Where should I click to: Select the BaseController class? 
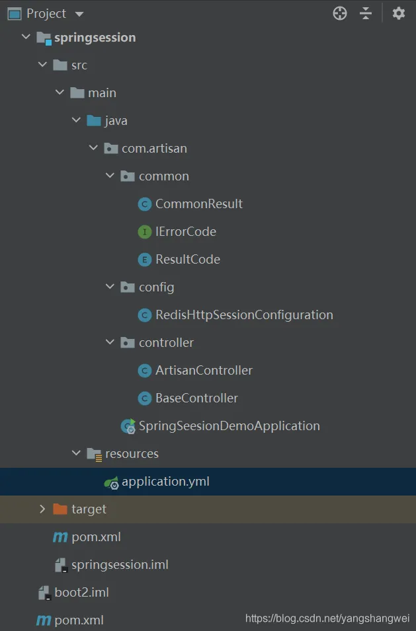(x=196, y=398)
